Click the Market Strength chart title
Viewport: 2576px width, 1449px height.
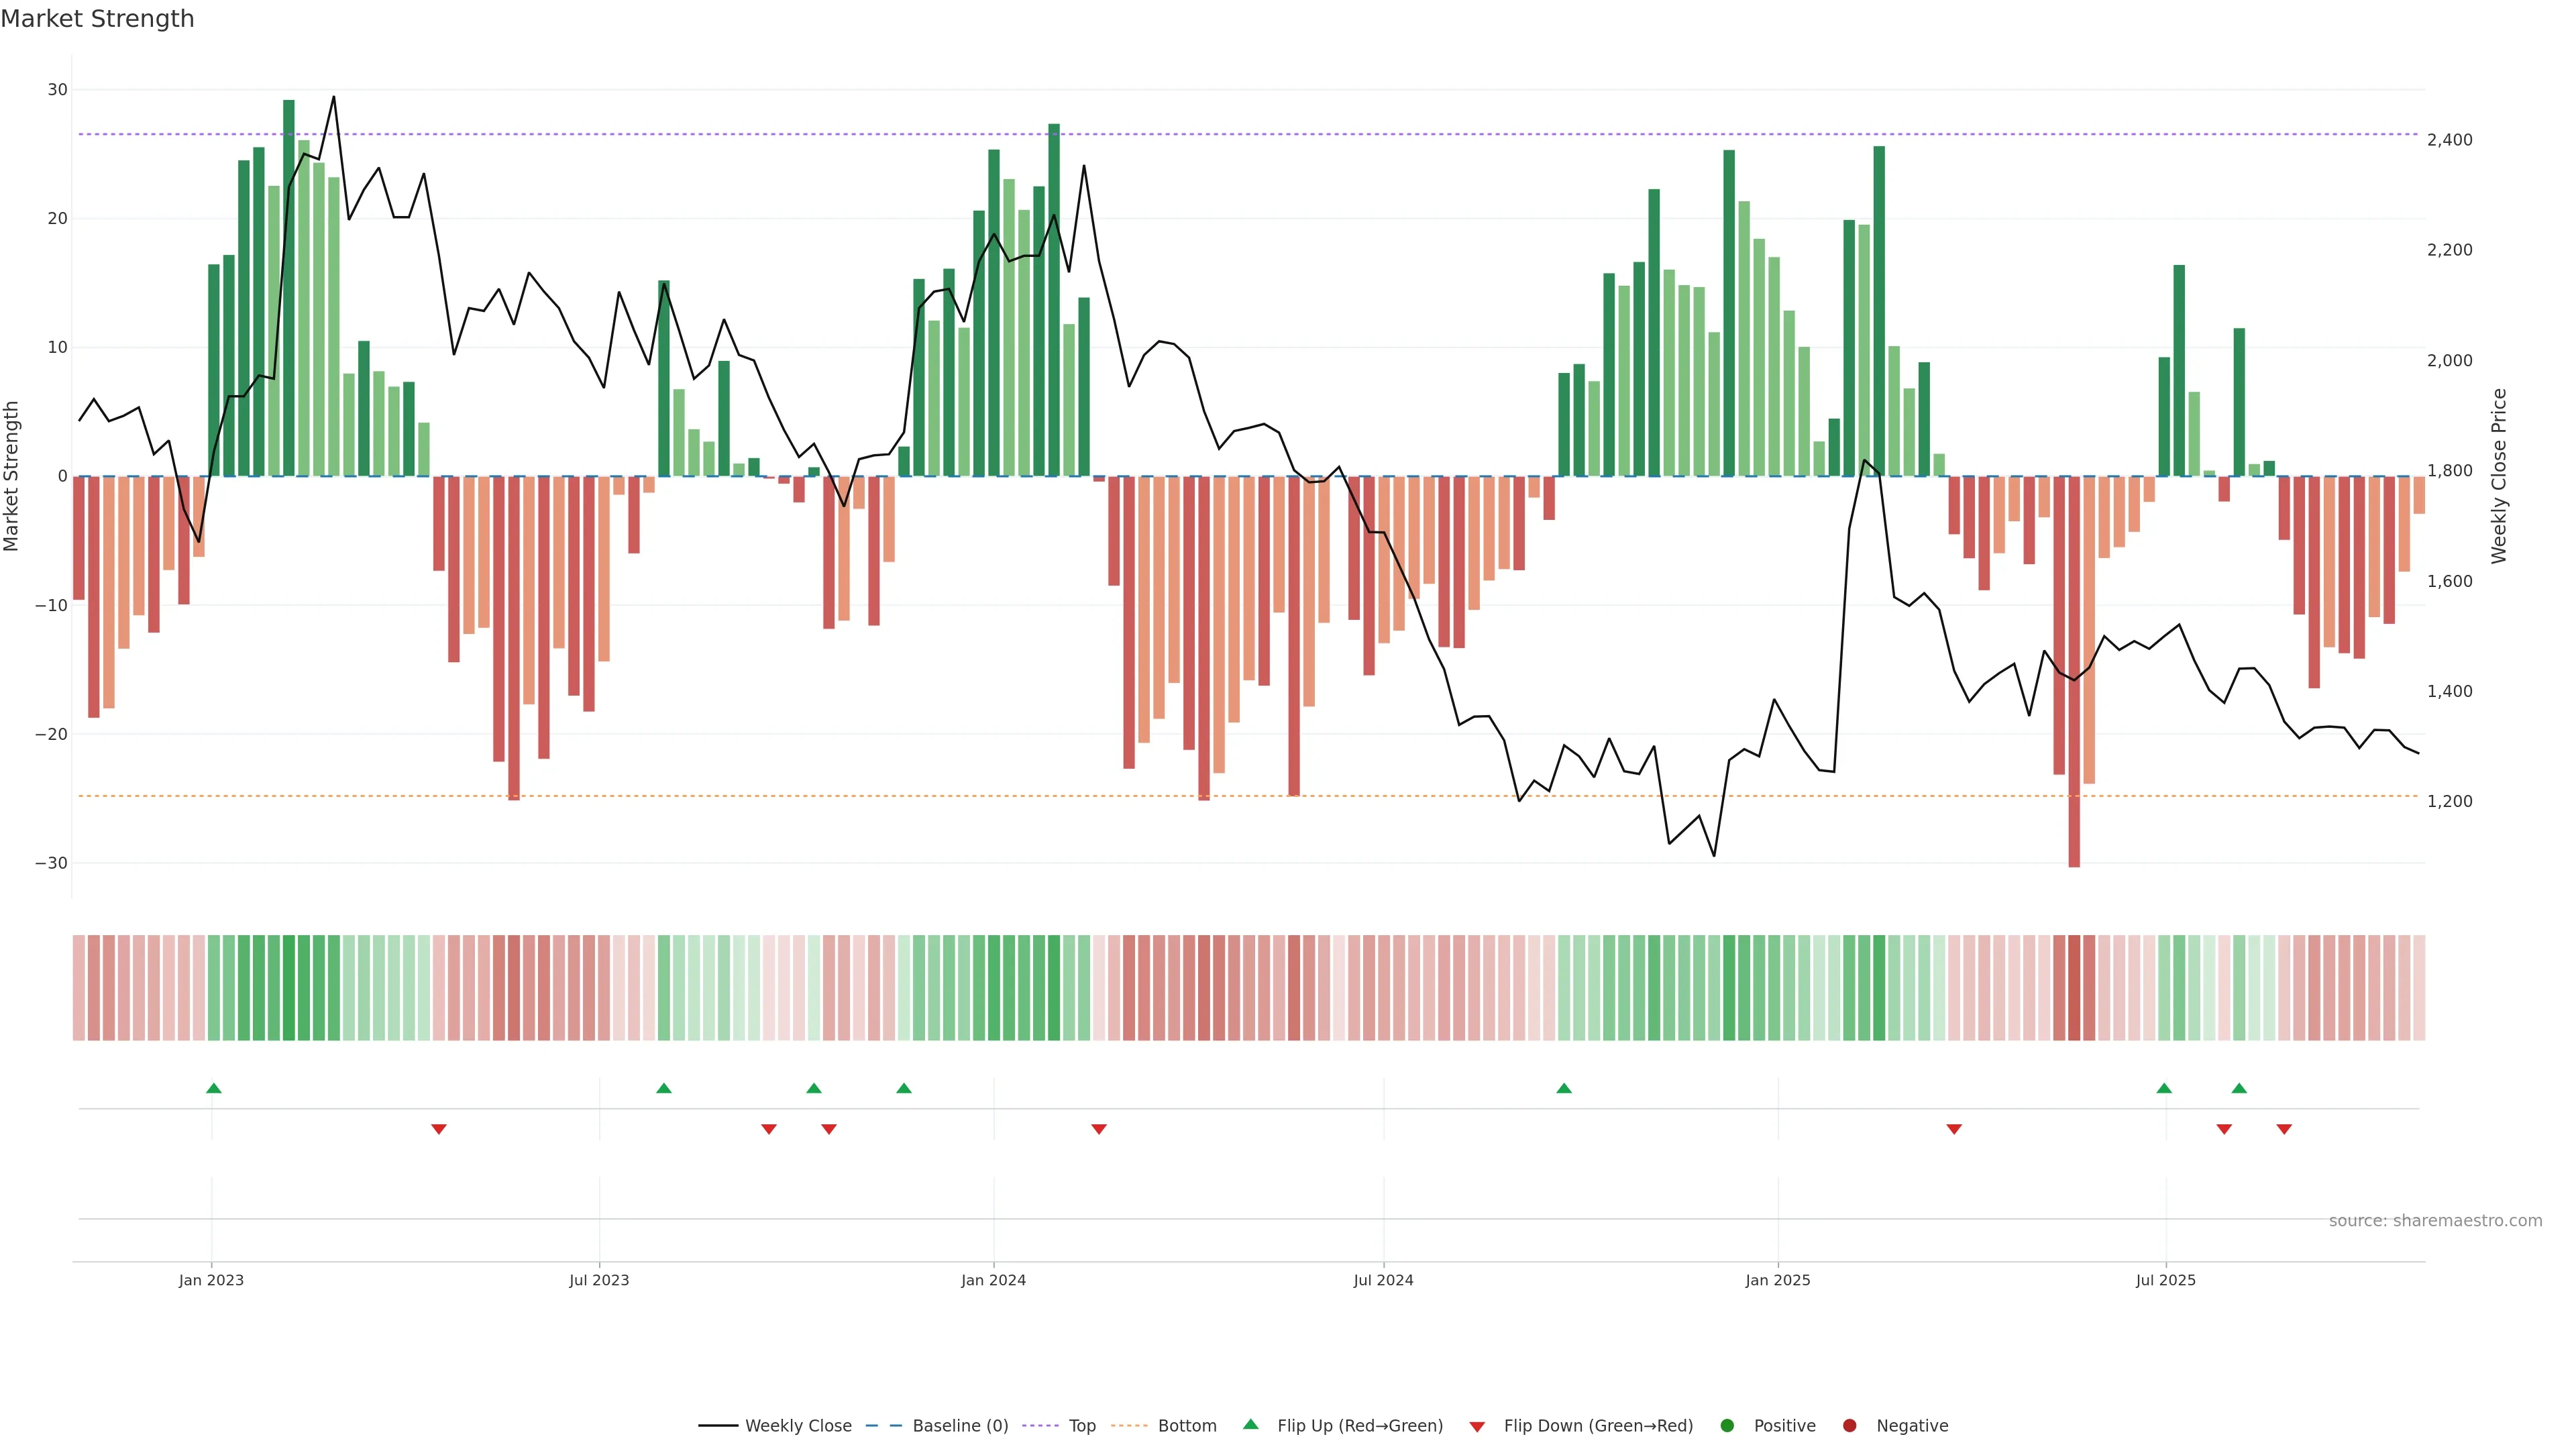point(97,19)
